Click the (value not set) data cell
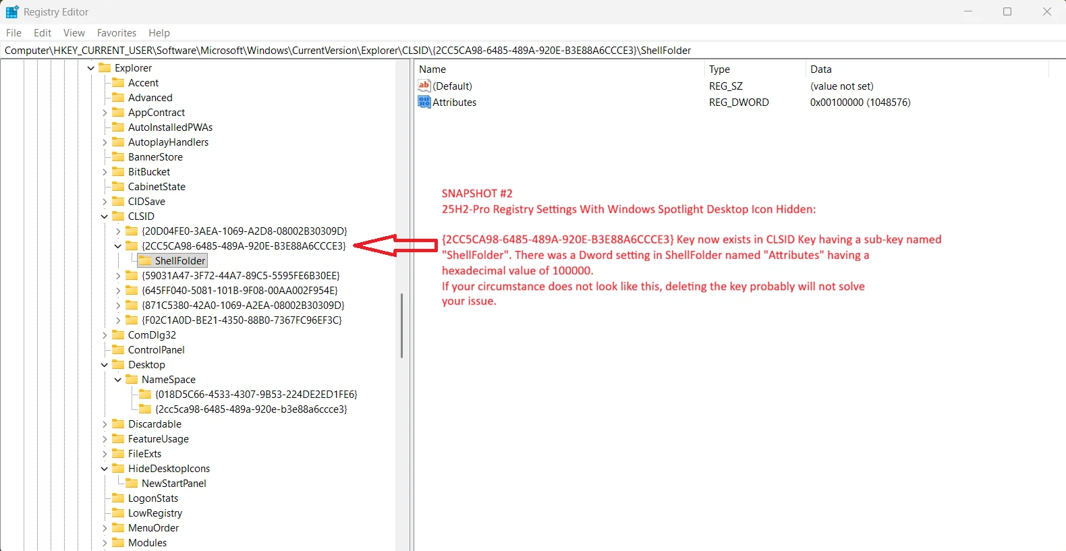Screen dimensions: 1066x551 pos(842,86)
